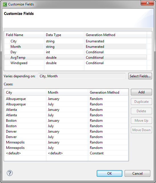The width and height of the screenshot is (156, 183).
Task: Open AvgTemp's Conditional generation method cell
Action: pyautogui.click(x=116, y=58)
